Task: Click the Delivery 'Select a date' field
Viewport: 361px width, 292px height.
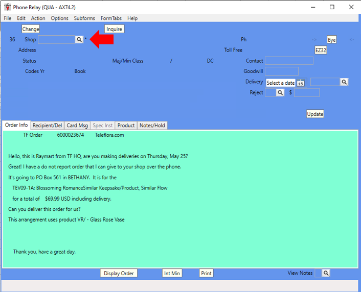Action: click(x=281, y=83)
